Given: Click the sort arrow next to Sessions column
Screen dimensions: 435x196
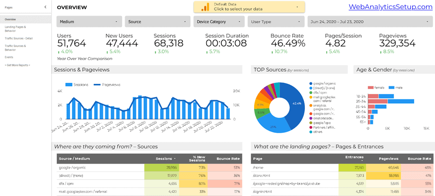Looking at the screenshot, I should pos(175,159).
